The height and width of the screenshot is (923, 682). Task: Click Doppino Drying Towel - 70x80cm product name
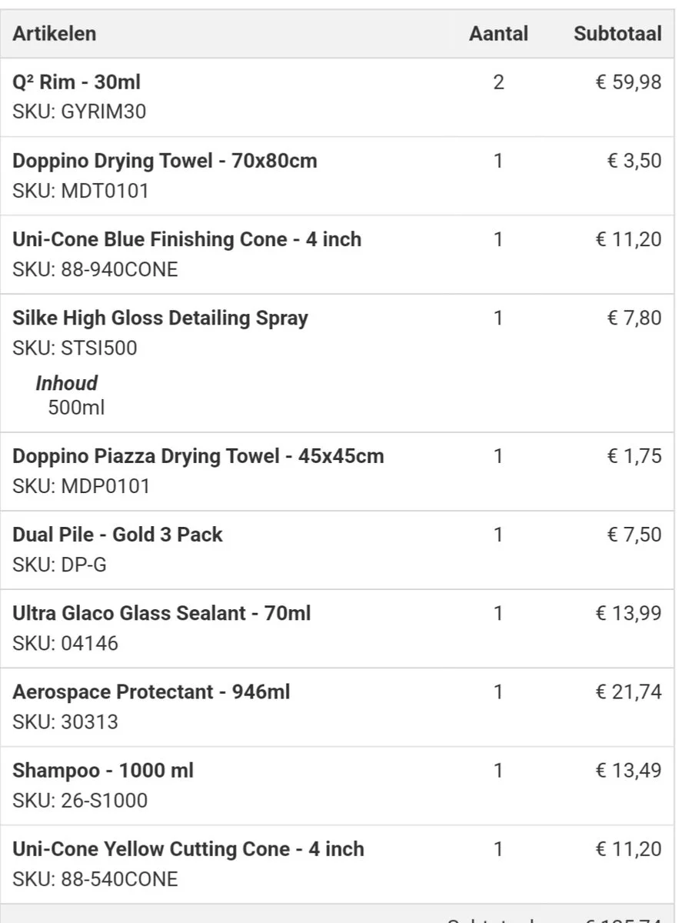[165, 161]
